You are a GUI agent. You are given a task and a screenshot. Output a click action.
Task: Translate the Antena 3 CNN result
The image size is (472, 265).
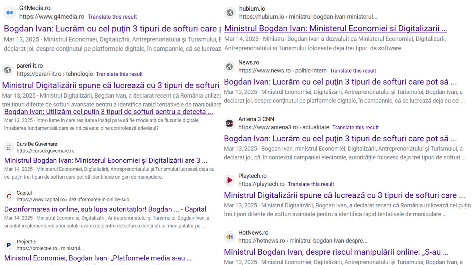(356, 127)
